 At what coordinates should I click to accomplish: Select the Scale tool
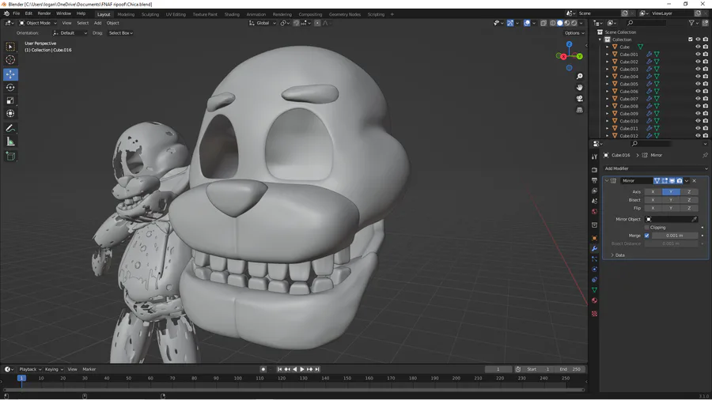pos(10,100)
